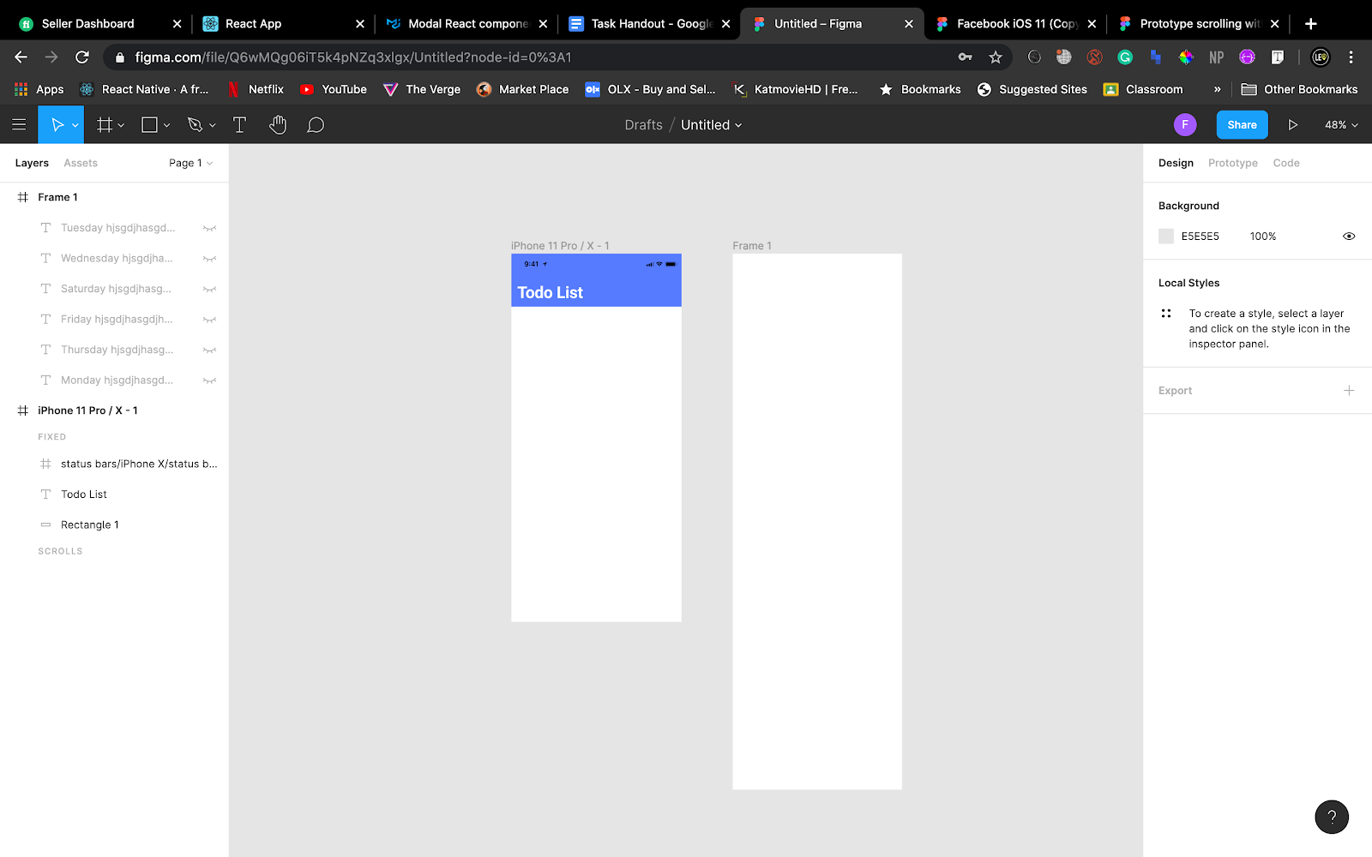Reload the page in Chrome
The height and width of the screenshot is (857, 1372).
[82, 57]
